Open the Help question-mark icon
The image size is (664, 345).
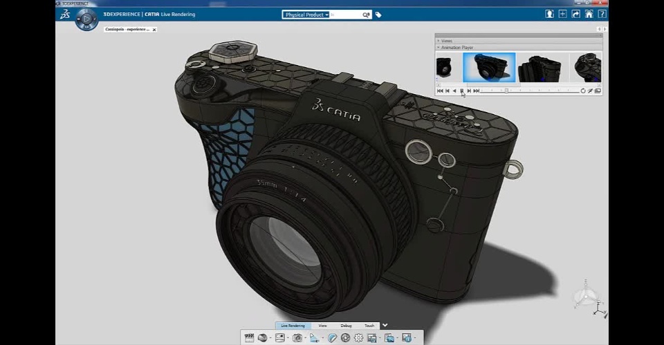pos(602,14)
